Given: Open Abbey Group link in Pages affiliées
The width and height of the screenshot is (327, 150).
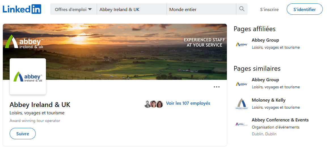Looking at the screenshot, I should pos(265,40).
